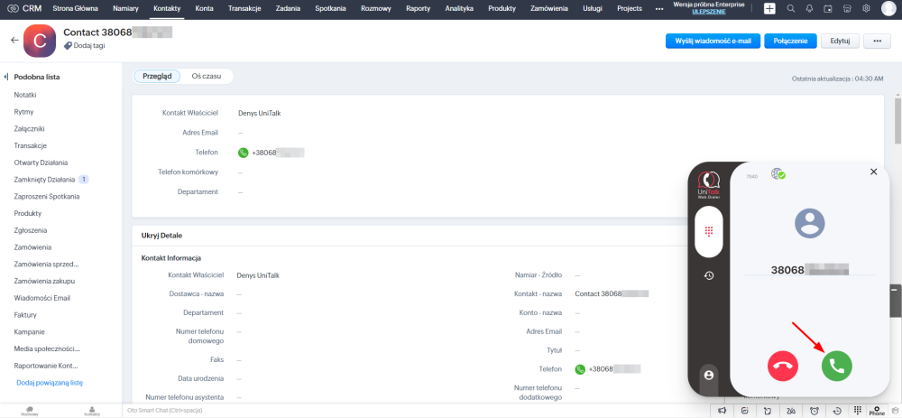Open the dialpad in UniTalk dialer
The width and height of the screenshot is (902, 418).
coord(709,230)
